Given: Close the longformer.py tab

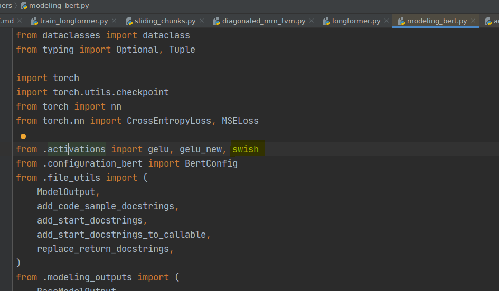Looking at the screenshot, I should pyautogui.click(x=387, y=21).
